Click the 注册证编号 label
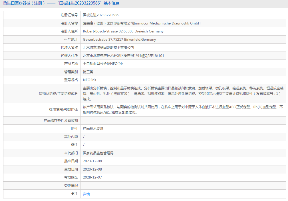 point(69,15)
